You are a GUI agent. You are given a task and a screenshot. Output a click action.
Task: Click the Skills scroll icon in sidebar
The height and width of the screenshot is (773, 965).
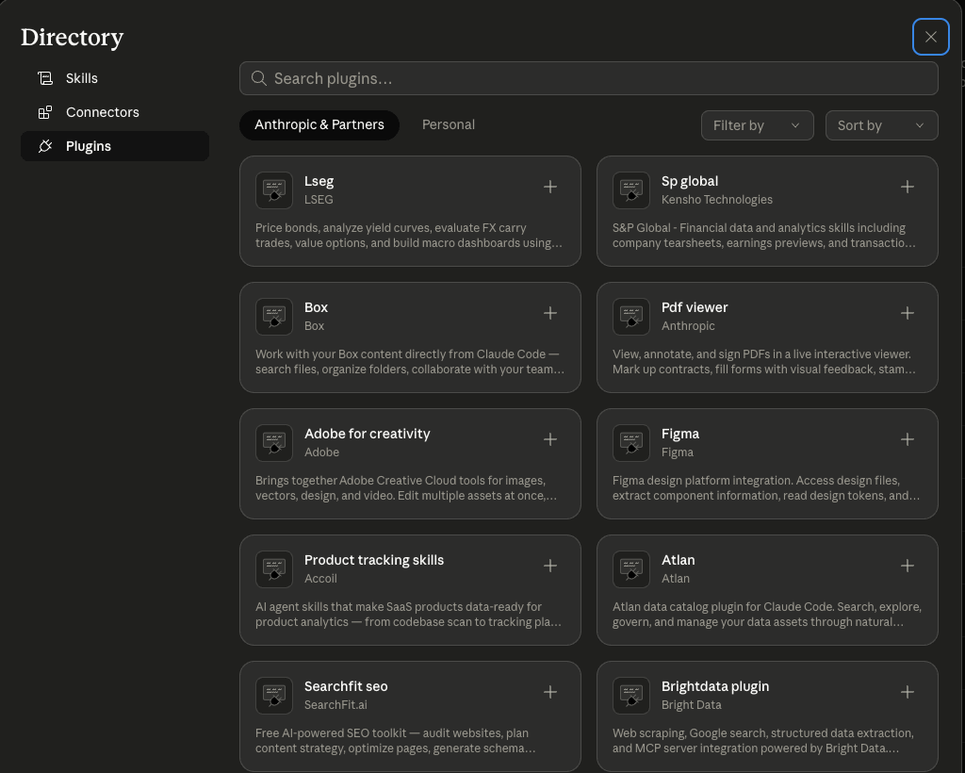pos(45,78)
